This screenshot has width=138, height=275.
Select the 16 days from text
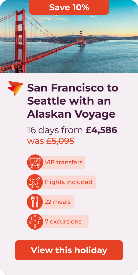(x=55, y=130)
